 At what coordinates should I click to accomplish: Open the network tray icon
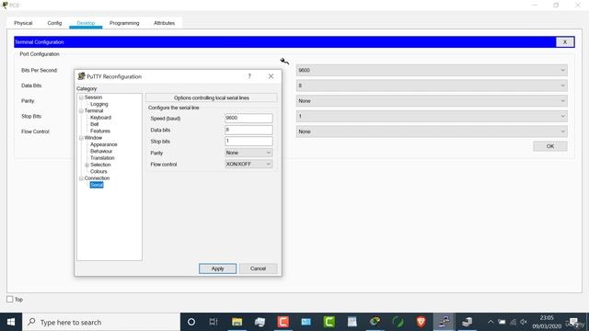513,322
